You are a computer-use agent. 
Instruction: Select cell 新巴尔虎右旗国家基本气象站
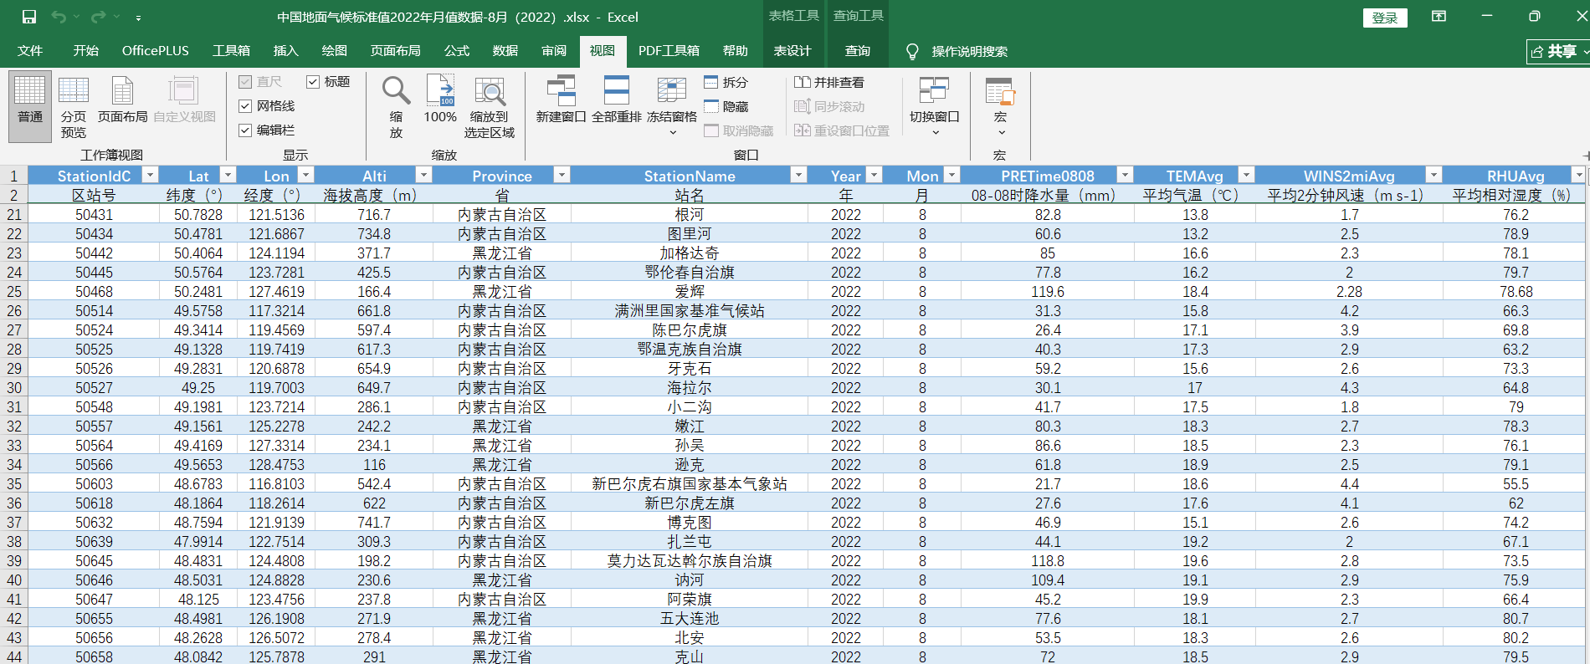690,484
